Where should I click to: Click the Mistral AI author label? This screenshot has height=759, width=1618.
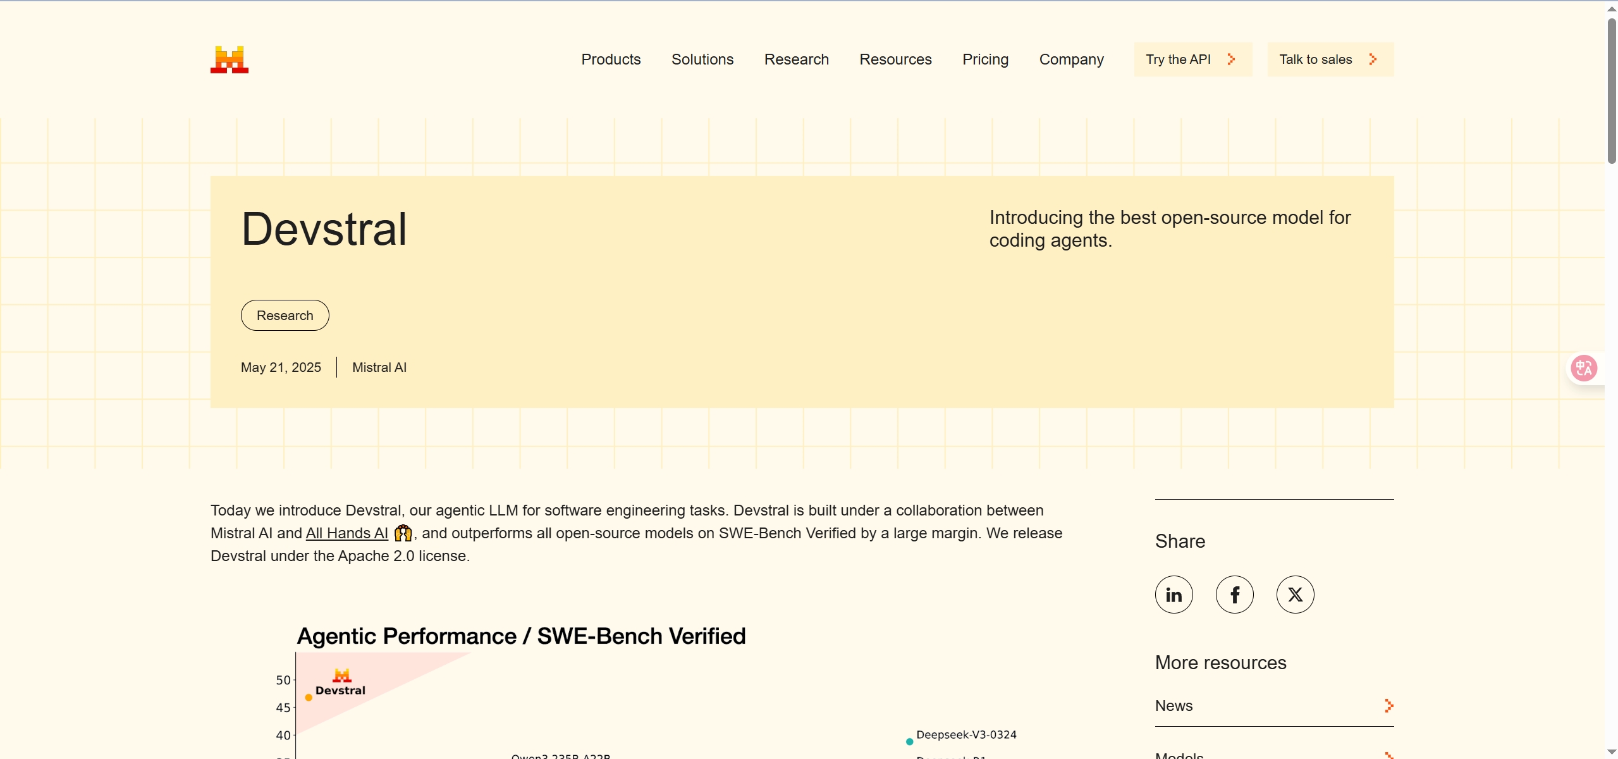coord(379,367)
